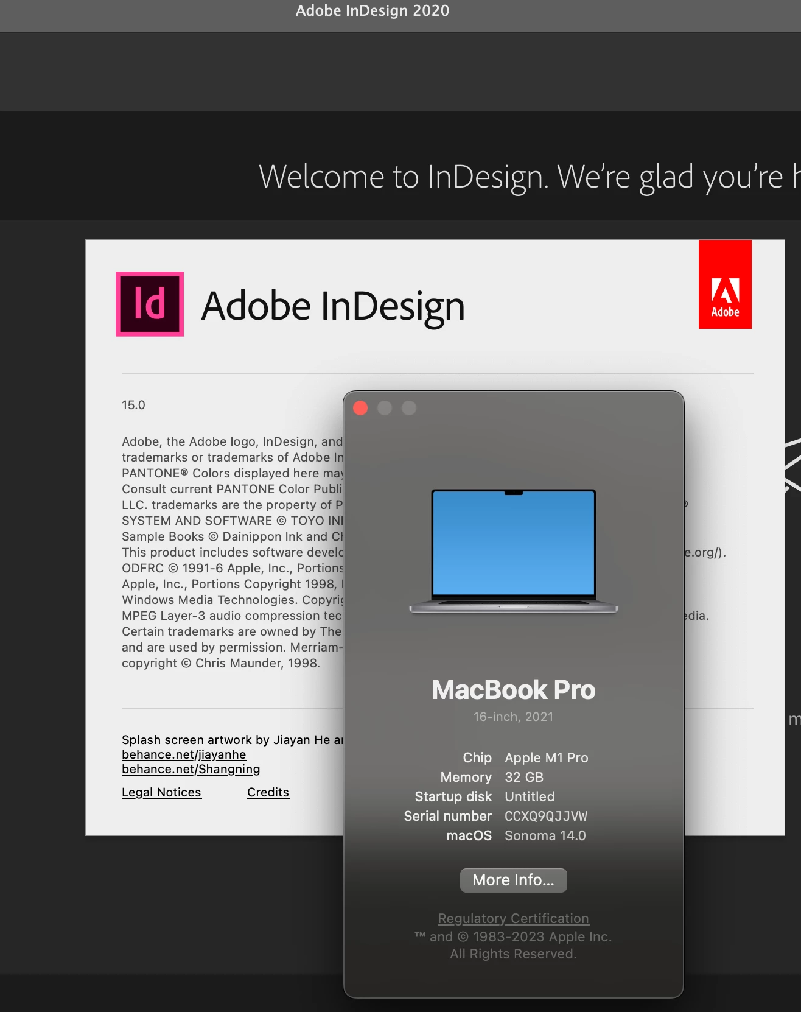Click the grayed-out zoom button of About This Mac
801x1012 pixels.
click(x=409, y=408)
